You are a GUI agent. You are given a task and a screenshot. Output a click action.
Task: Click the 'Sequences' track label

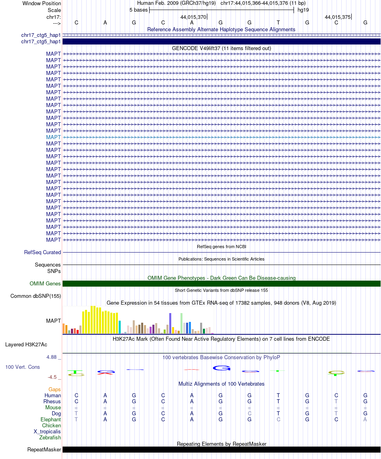[48, 265]
